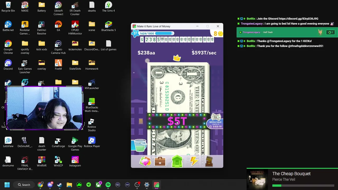338x190 pixels.
Task: Select the Rockstar Games Launcher shortcut
Action: pos(25,28)
